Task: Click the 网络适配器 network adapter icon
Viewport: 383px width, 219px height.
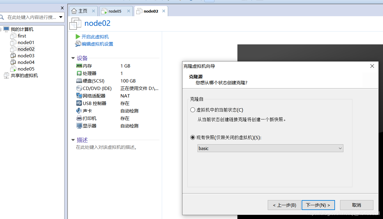Action: [x=79, y=96]
